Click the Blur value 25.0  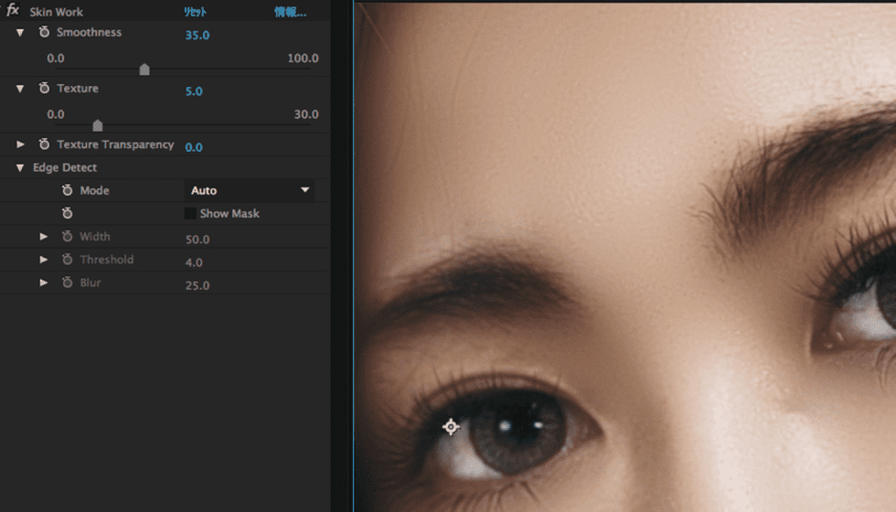197,285
